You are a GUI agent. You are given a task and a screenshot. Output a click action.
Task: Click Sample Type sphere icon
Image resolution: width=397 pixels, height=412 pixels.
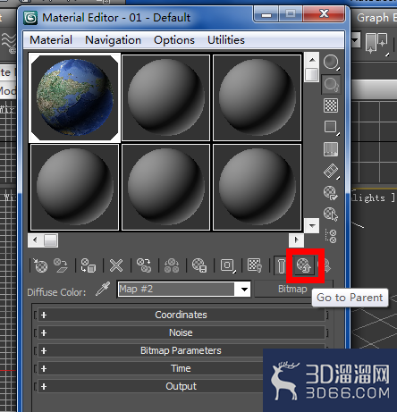click(x=331, y=63)
